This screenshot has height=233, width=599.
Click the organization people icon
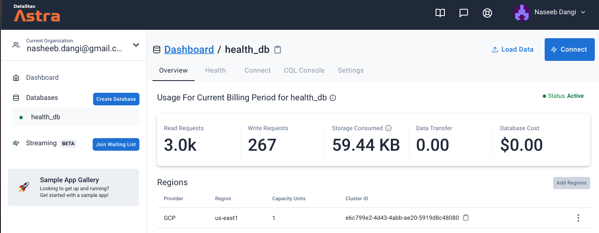tap(16, 45)
